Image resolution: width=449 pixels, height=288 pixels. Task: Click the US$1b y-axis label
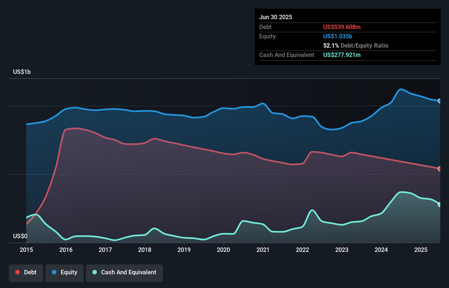pyautogui.click(x=22, y=72)
